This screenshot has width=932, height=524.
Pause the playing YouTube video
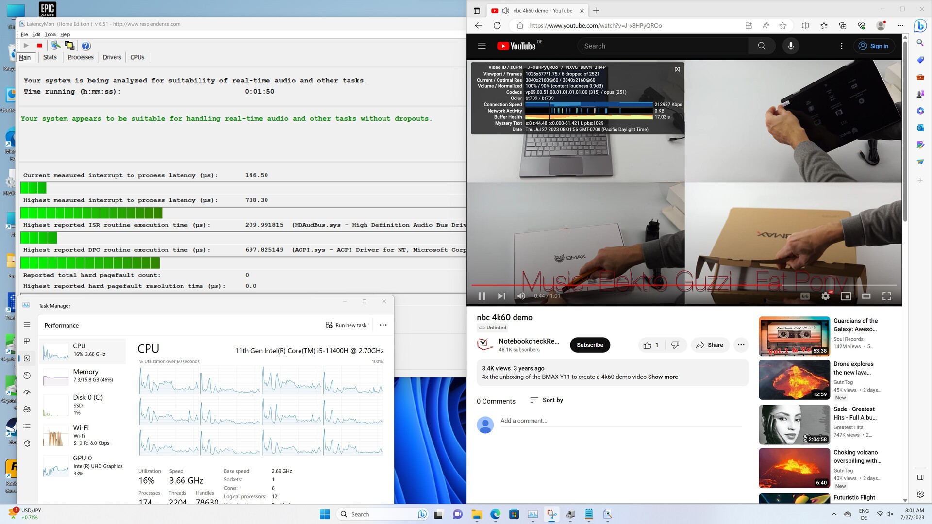482,296
